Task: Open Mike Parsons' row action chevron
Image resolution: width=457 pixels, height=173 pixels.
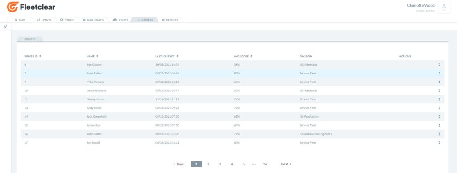Action: 439,82
